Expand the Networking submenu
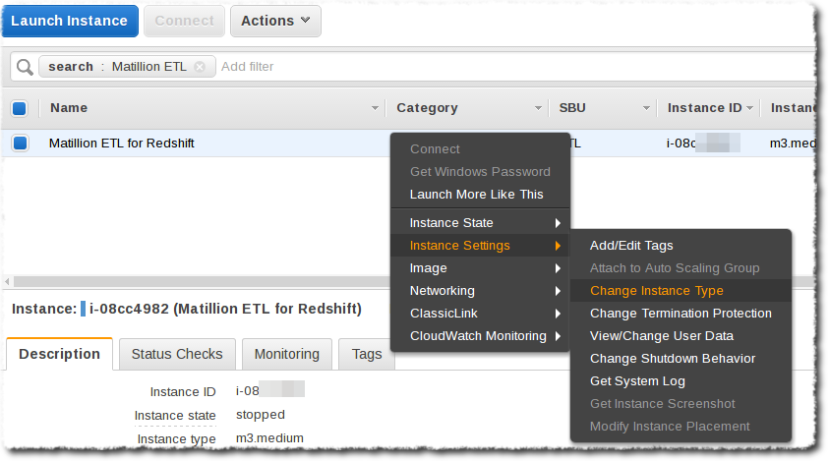The image size is (828, 461). coord(480,291)
